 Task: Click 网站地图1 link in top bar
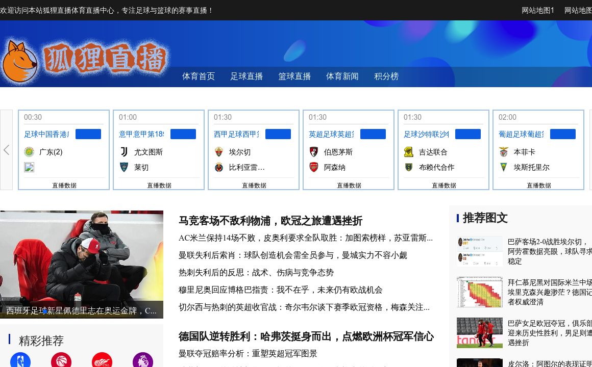(x=538, y=10)
